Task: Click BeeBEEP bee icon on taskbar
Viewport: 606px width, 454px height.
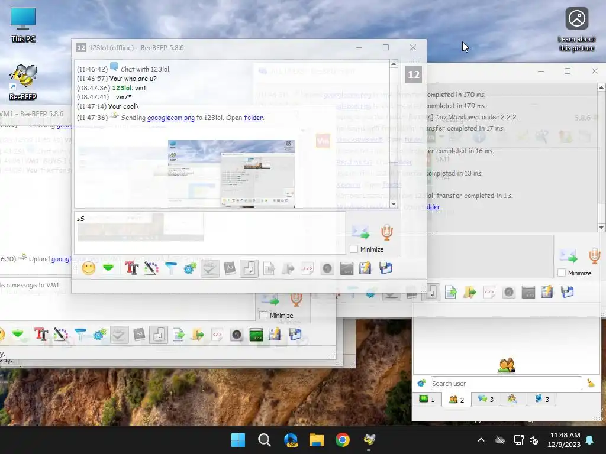Action: (369, 440)
